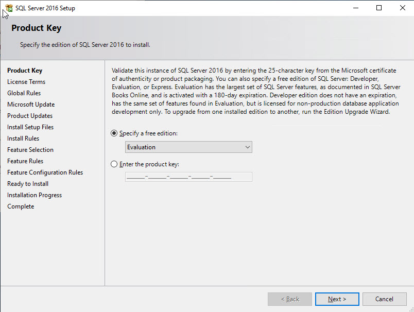Select 'Install Rules' step
The width and height of the screenshot is (414, 312).
coord(23,138)
